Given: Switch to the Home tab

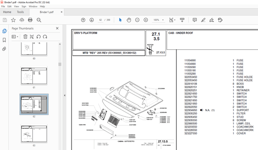Looking at the screenshot, I should click(x=7, y=12).
